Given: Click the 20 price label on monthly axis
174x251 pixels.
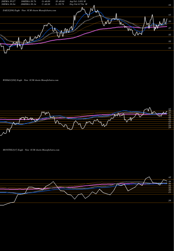Looking at the screenshot, I should click(170, 200).
